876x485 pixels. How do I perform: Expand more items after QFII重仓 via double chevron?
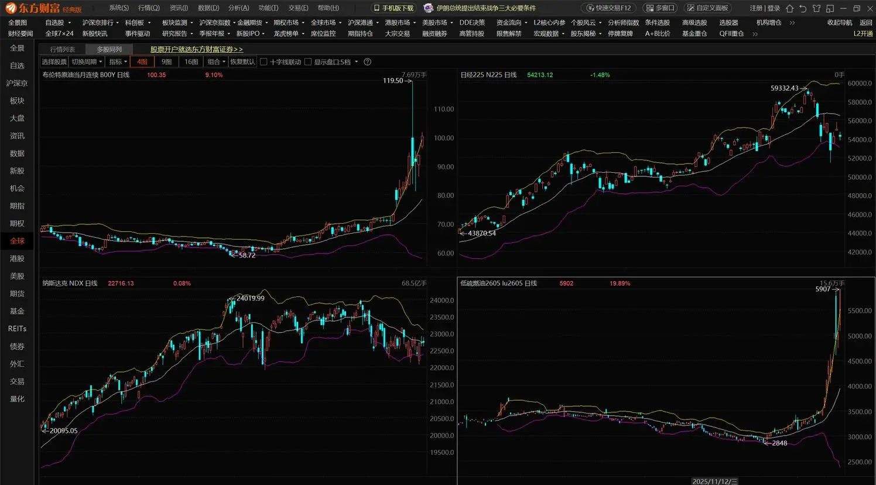point(755,34)
